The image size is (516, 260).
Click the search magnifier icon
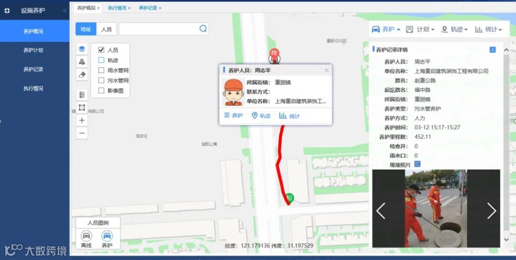pyautogui.click(x=203, y=29)
